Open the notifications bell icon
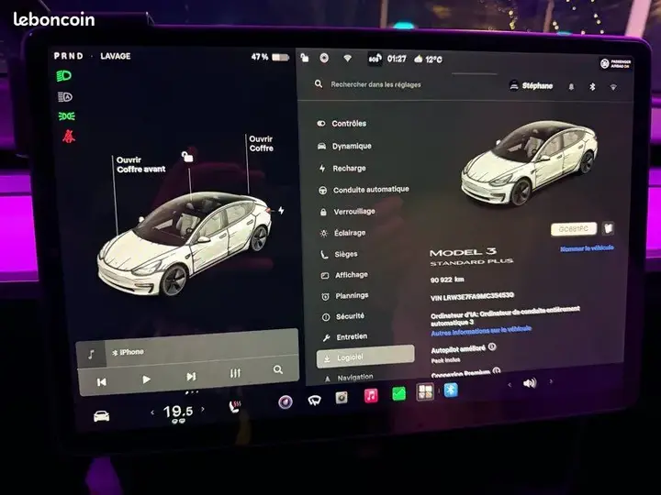Image resolution: width=661 pixels, height=495 pixels. point(571,87)
